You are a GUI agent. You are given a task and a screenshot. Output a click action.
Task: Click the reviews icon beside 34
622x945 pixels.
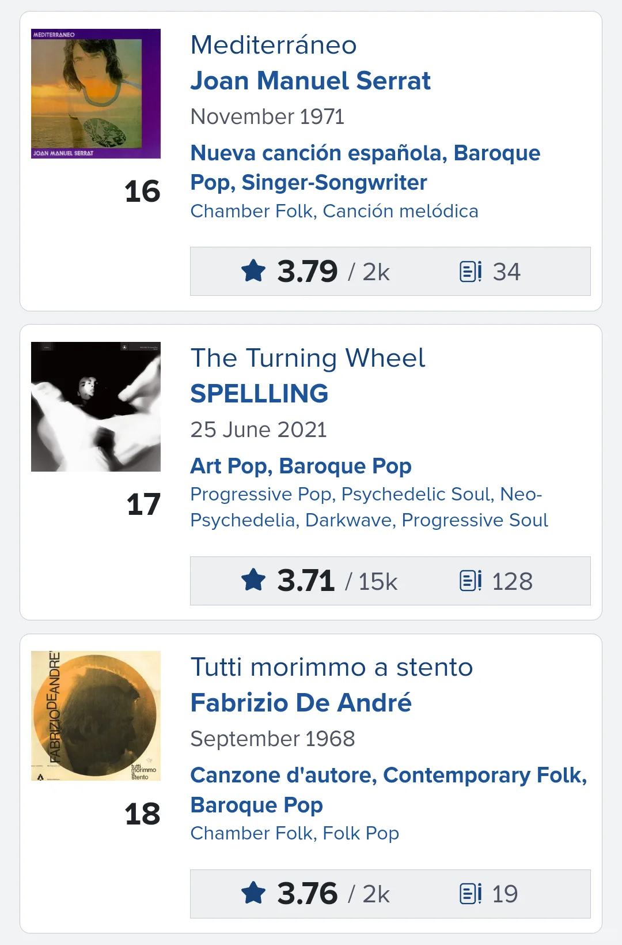point(471,271)
